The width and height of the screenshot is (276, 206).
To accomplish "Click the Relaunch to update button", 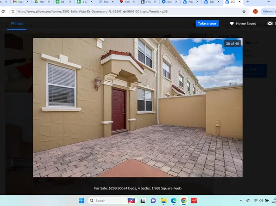I will [x=269, y=12].
